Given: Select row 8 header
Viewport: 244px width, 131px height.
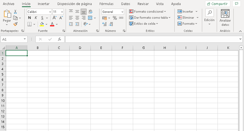Looking at the screenshot, I should (x=3, y=90).
